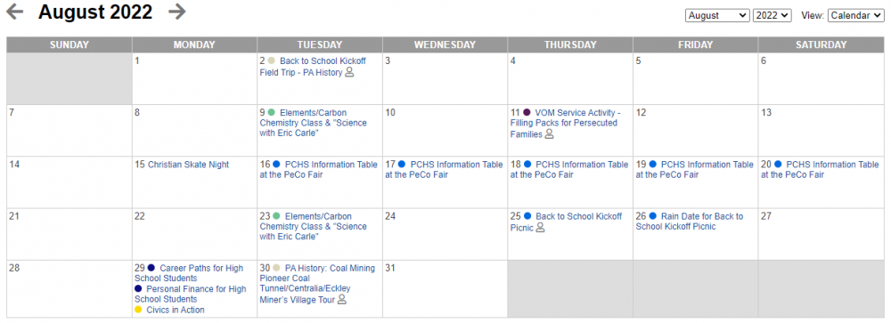The width and height of the screenshot is (891, 323).
Task: Open Personal Finance for High School Students
Action: tap(191, 294)
